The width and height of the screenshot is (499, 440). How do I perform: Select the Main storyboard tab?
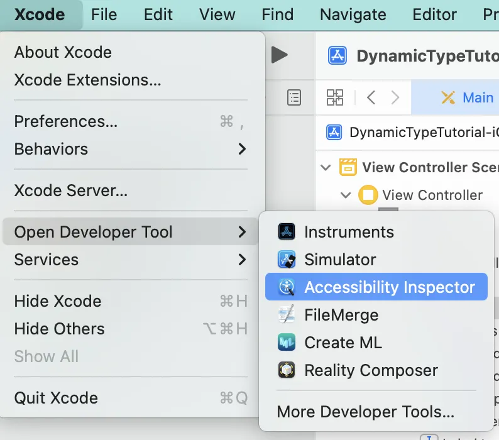click(468, 97)
